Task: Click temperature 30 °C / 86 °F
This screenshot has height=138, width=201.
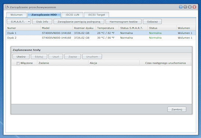Action: (x=106, y=38)
